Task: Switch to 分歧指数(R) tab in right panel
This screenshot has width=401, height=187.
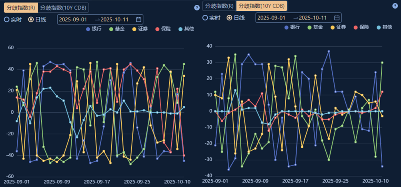Action: click(x=219, y=6)
